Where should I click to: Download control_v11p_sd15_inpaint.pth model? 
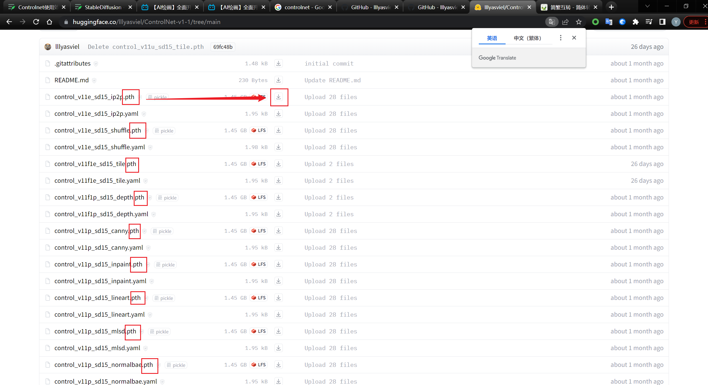278,264
